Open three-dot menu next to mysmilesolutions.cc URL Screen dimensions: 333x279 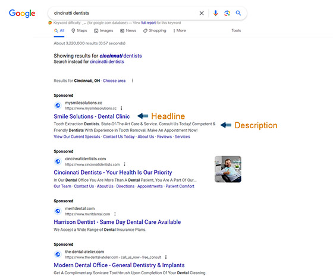[121, 108]
